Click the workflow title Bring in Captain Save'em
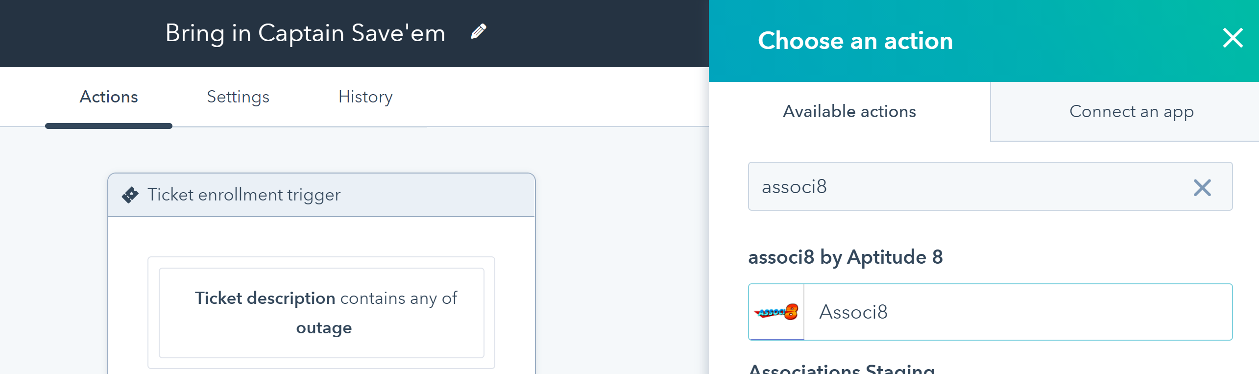 coord(305,33)
